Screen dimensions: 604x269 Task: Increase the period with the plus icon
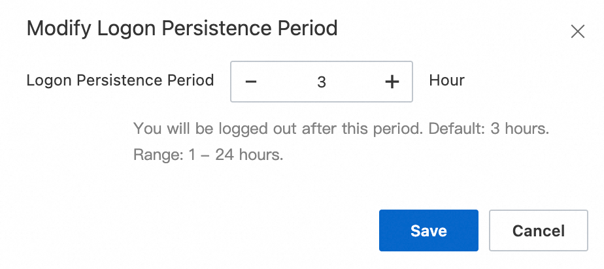[x=392, y=82]
